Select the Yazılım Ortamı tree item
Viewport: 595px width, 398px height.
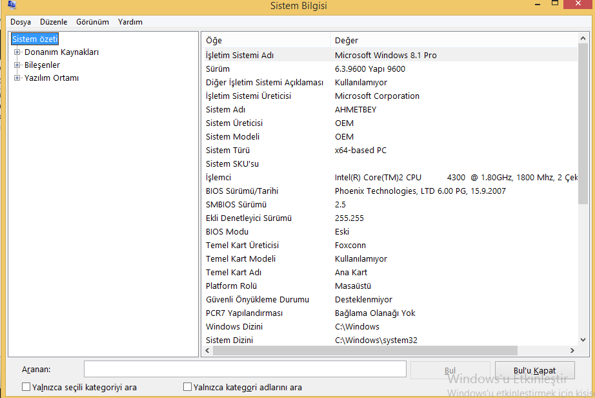click(52, 78)
